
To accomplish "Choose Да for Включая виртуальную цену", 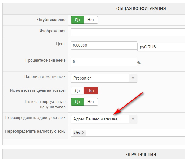I will pos(77,102).
